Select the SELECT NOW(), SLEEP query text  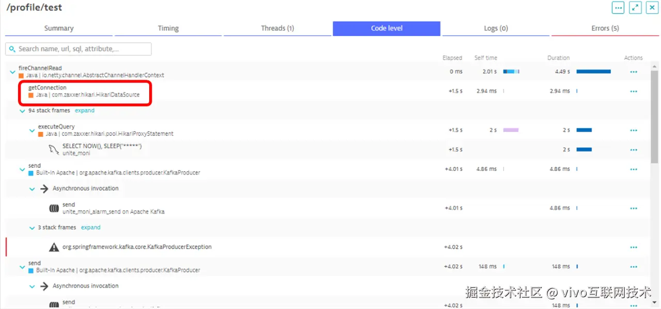pyautogui.click(x=102, y=146)
